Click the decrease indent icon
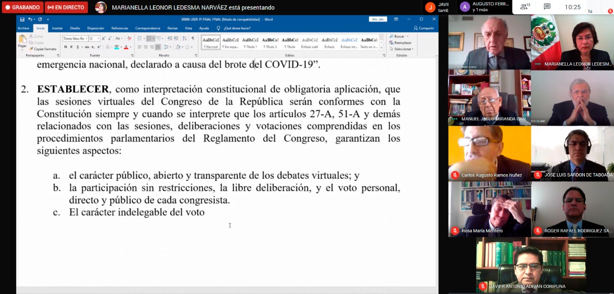The width and height of the screenshot is (614, 294). [170, 38]
